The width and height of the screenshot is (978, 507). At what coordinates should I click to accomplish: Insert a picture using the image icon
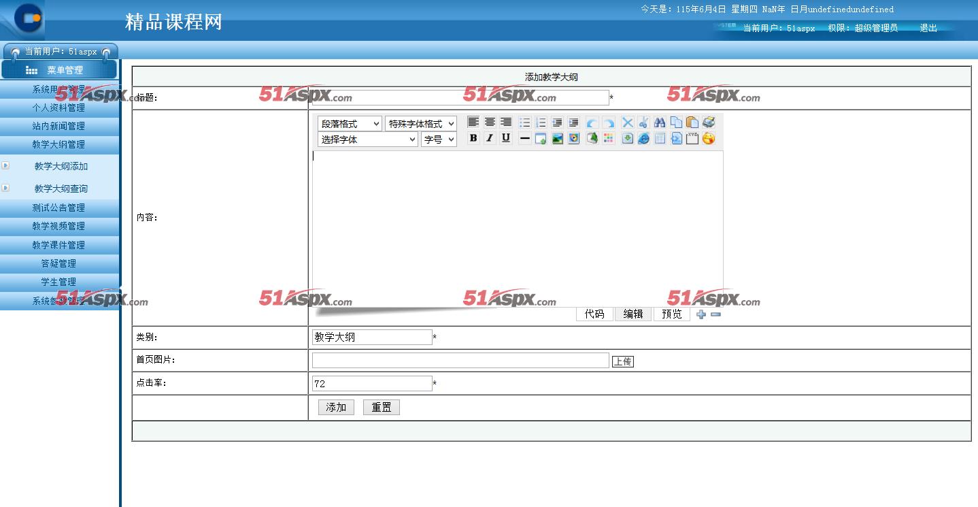coord(558,138)
